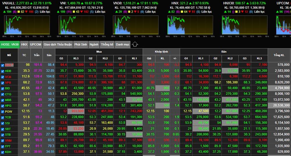This screenshot has height=156, width=291.
Task: Open the HOSE: VN30 tab
Action: [x=10, y=44]
